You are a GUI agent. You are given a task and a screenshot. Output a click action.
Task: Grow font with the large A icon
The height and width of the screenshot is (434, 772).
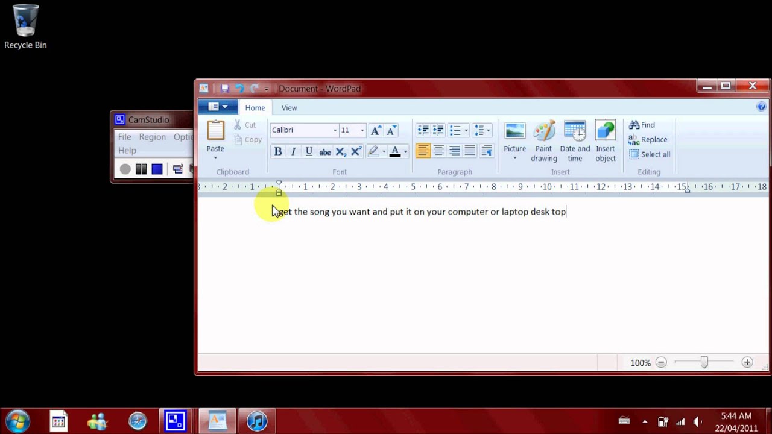coord(375,130)
